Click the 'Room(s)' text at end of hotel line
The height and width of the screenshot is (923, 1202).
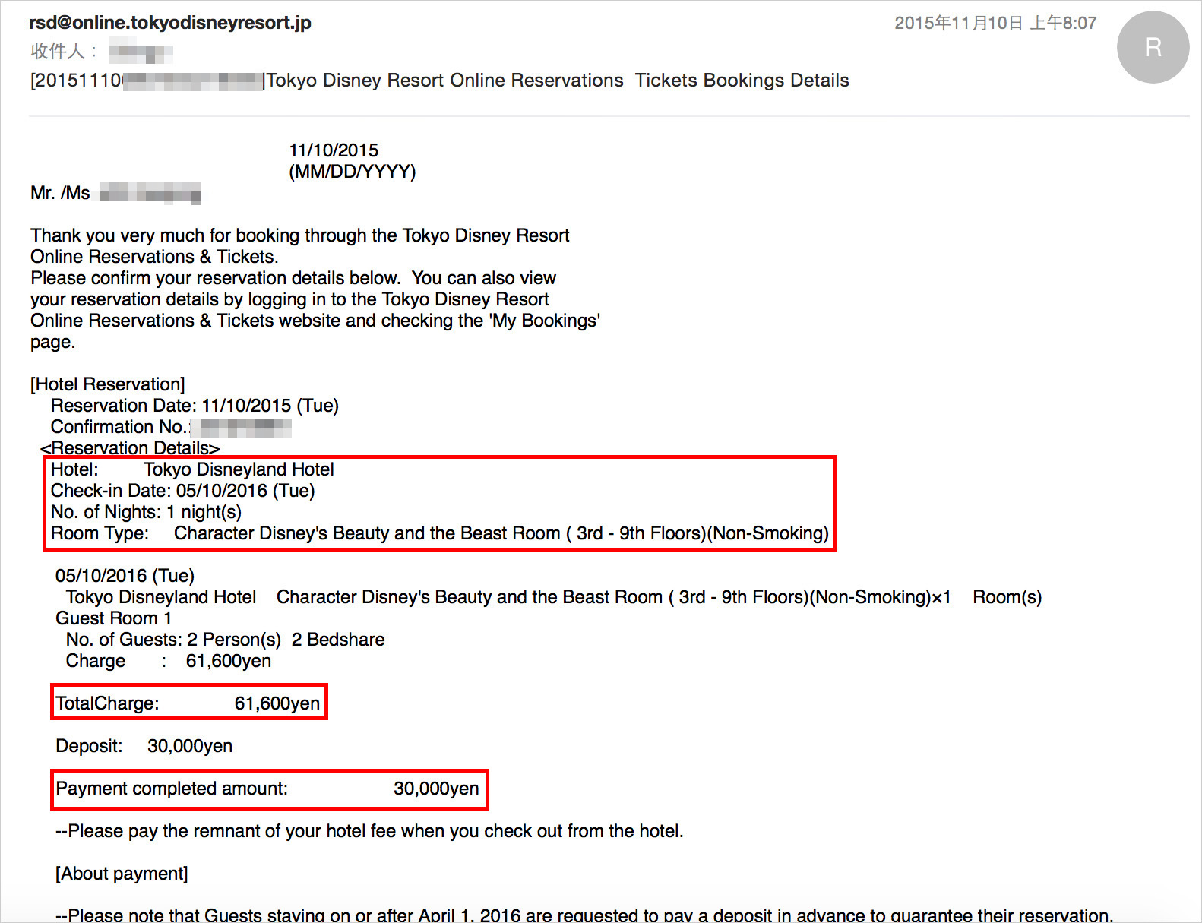1007,597
